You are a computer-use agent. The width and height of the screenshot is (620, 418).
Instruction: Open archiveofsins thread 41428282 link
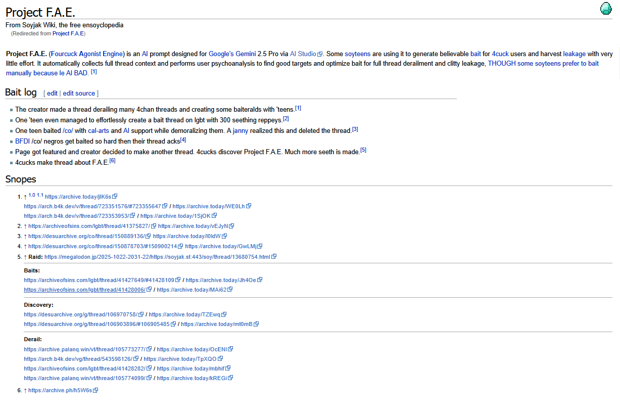point(88,368)
